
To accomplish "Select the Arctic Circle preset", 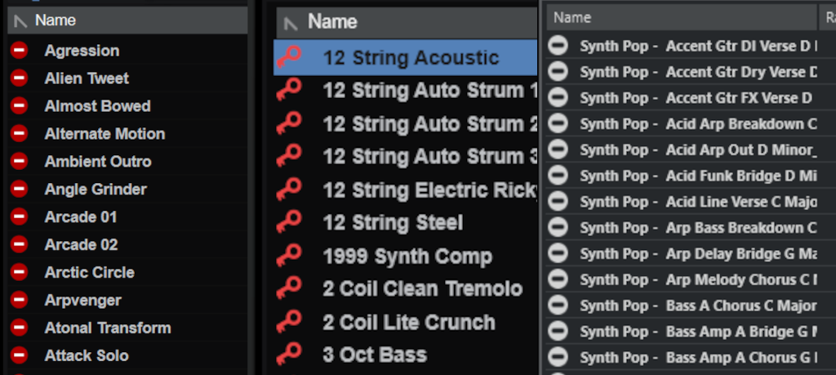I will tap(89, 272).
